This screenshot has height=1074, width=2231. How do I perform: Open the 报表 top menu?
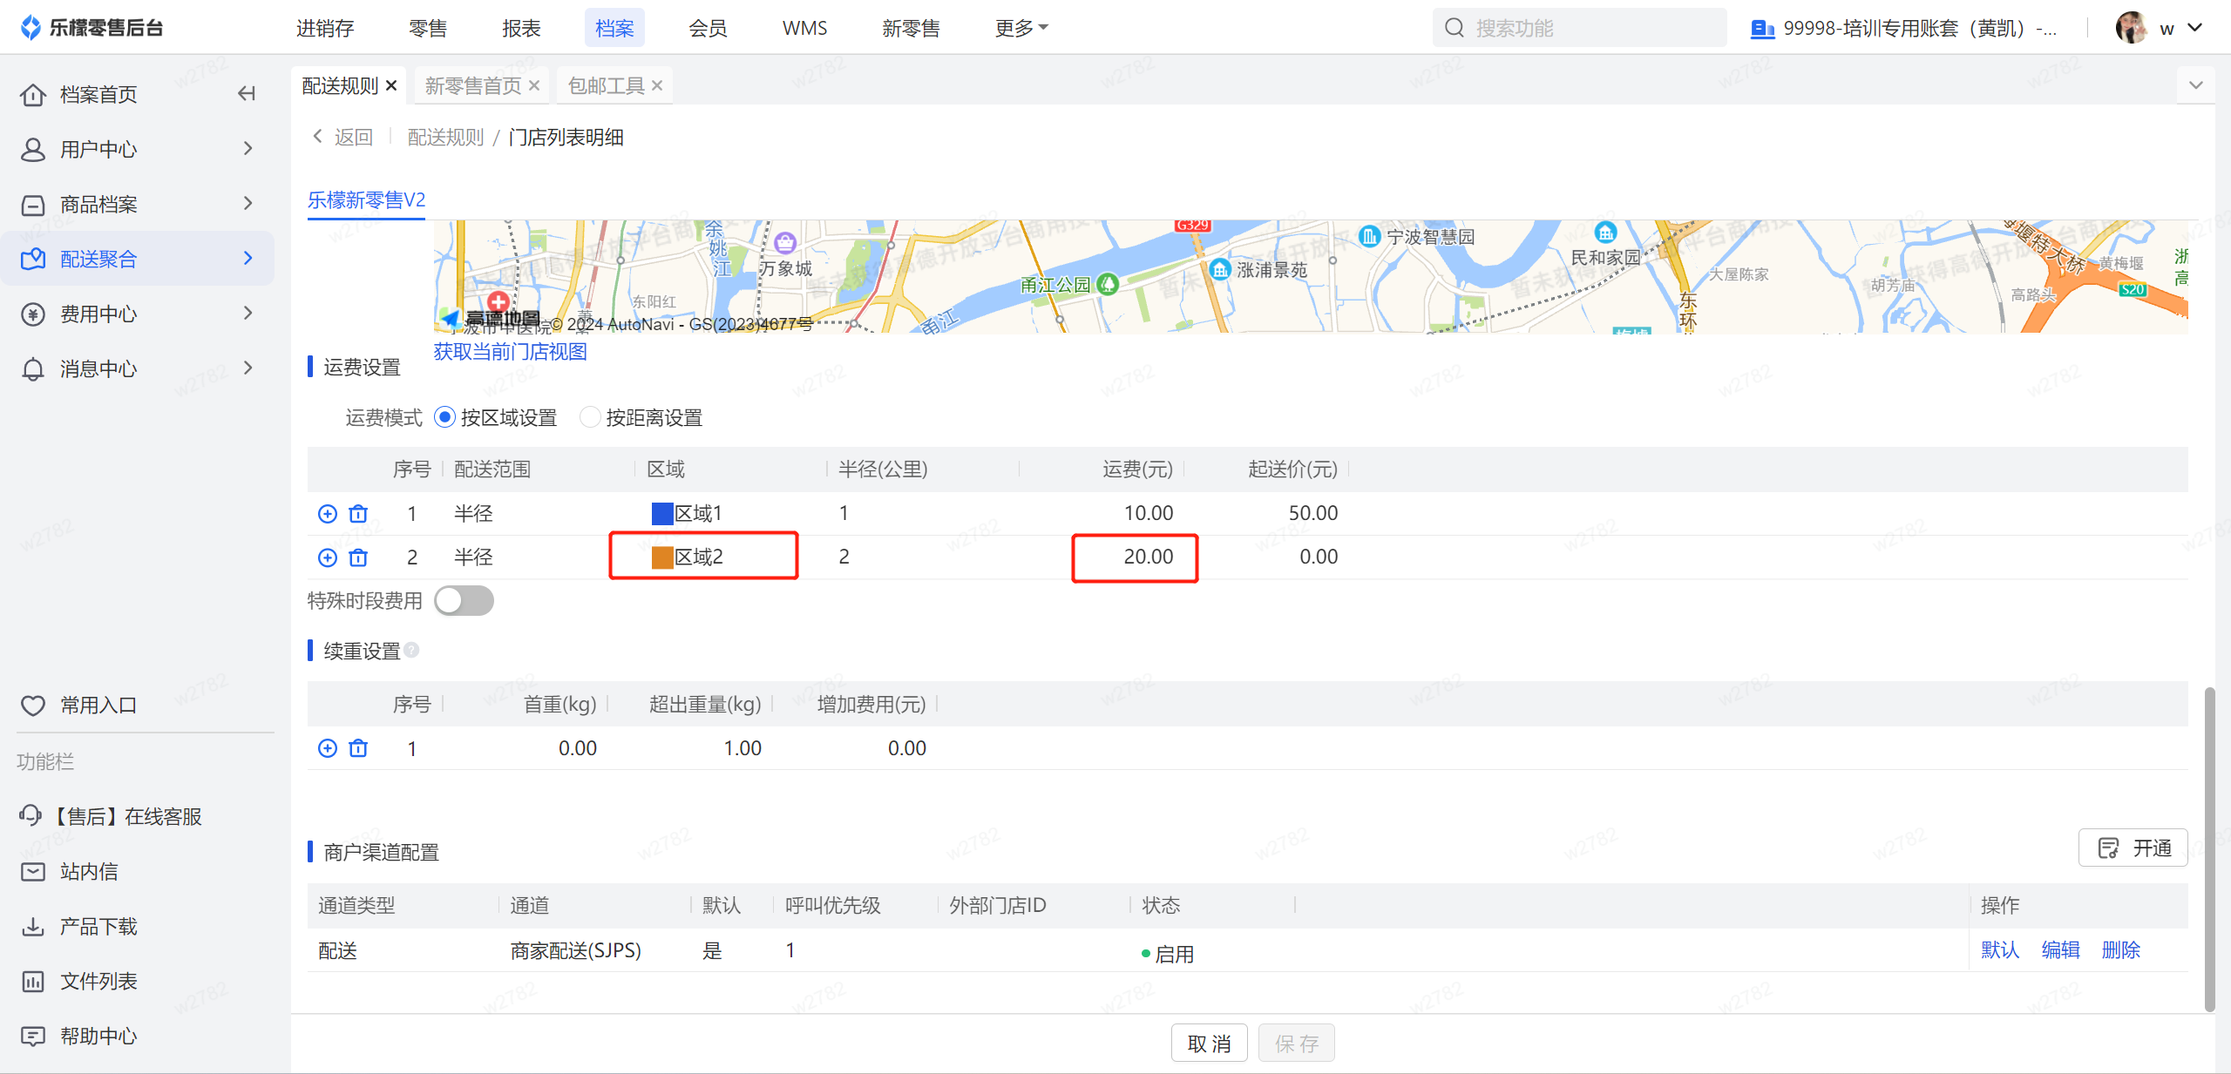tap(521, 28)
